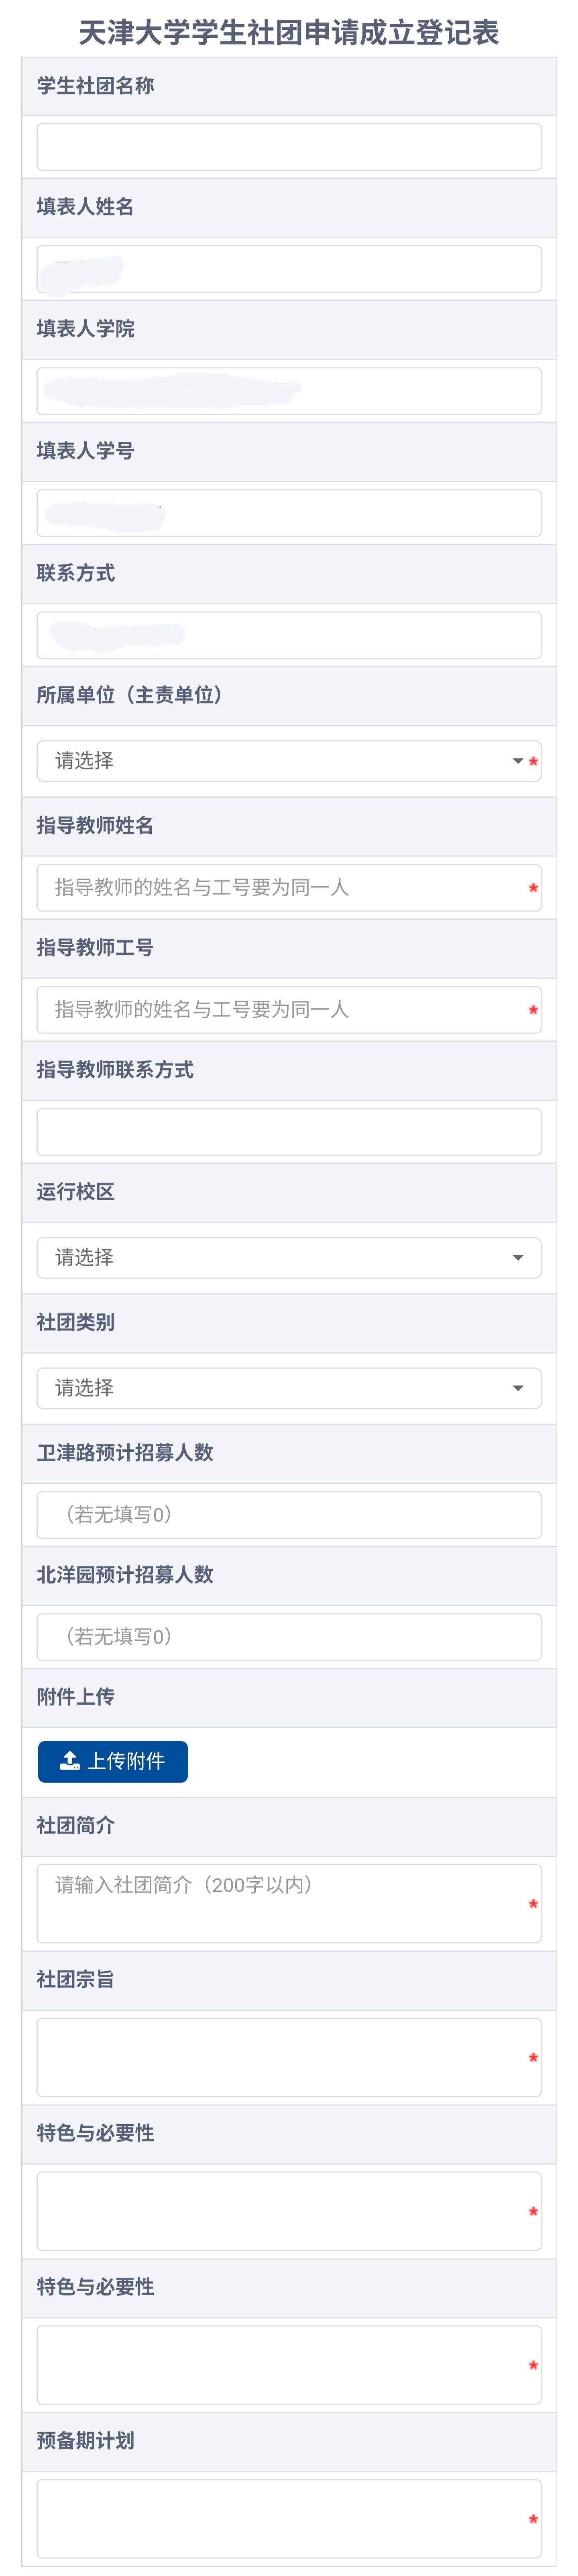Select the 填表人姓名 text field
The height and width of the screenshot is (2576, 578).
[x=289, y=268]
